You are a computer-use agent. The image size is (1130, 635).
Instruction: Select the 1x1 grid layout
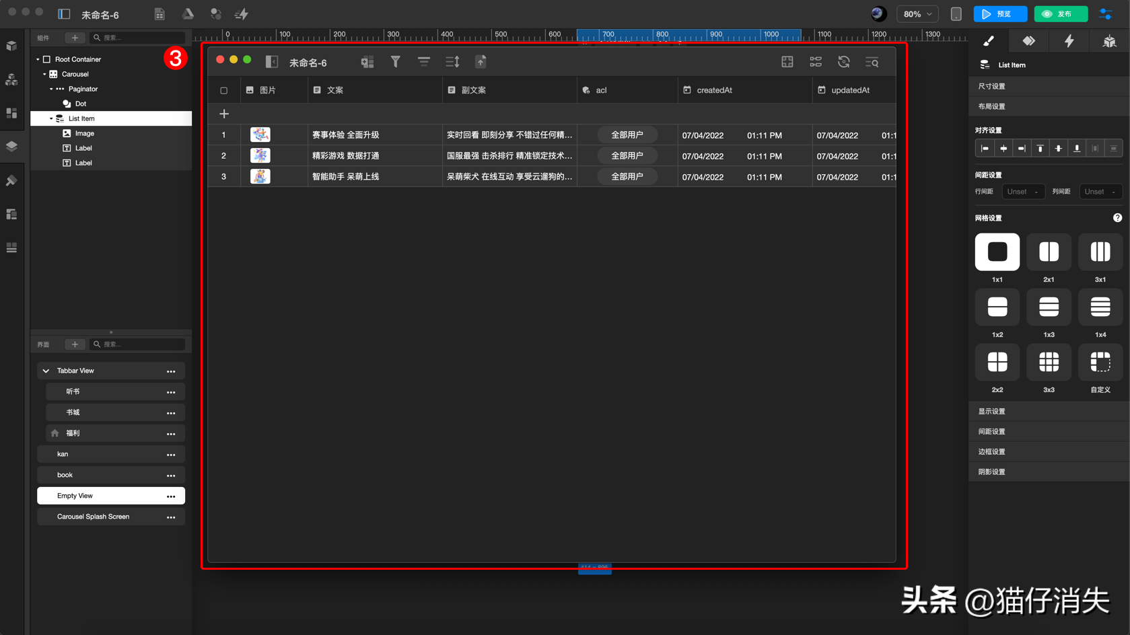click(997, 252)
